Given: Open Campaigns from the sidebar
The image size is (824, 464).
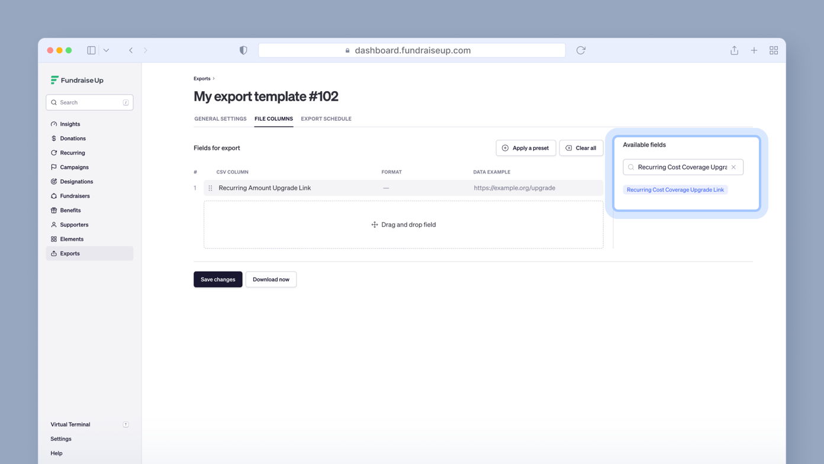Looking at the screenshot, I should (73, 167).
